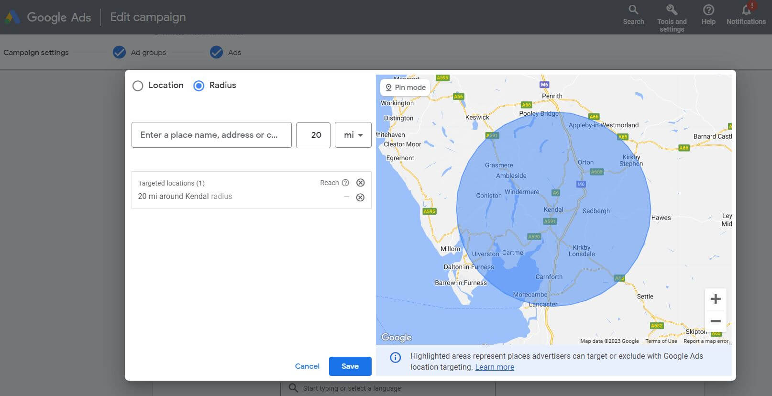
Task: Open the mi distance unit dropdown
Action: [353, 135]
